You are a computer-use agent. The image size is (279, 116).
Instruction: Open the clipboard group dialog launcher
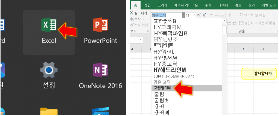[148, 32]
